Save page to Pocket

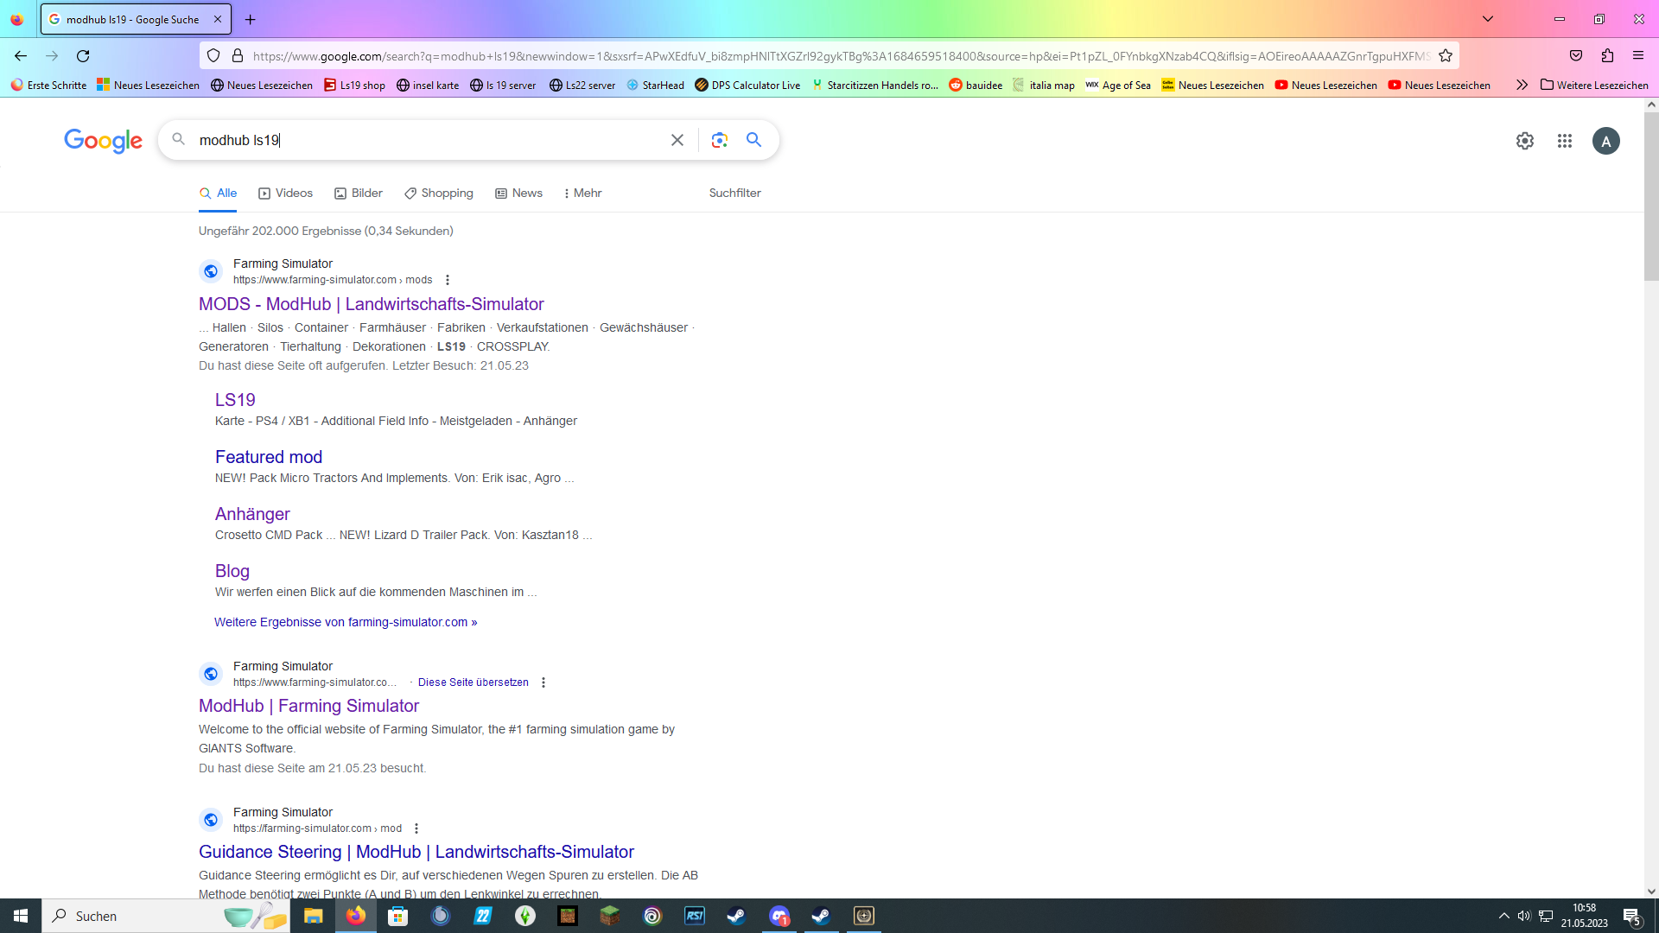pos(1576,55)
